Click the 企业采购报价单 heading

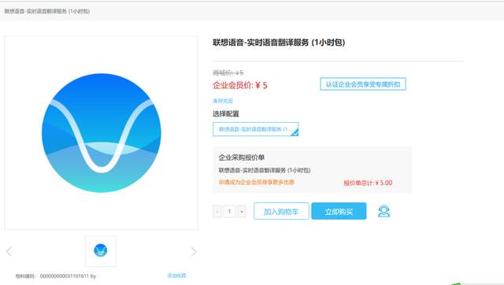(242, 157)
